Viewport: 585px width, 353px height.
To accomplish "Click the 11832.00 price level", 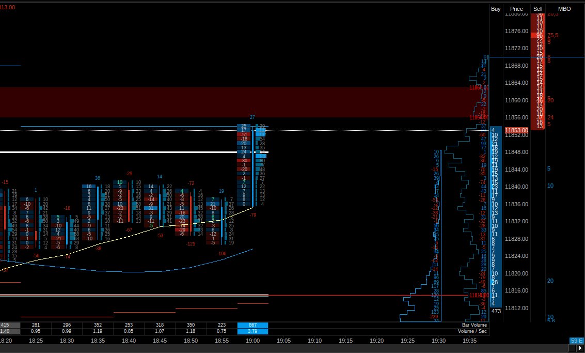I will [x=517, y=221].
